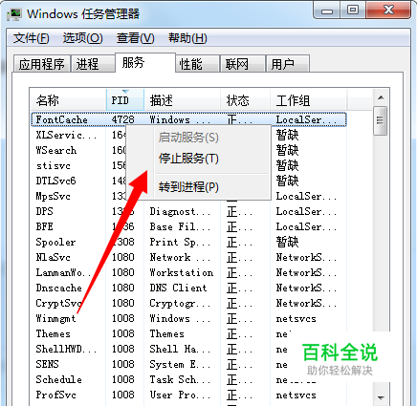Switch to the 性能 tab
417x406 pixels.
point(197,64)
